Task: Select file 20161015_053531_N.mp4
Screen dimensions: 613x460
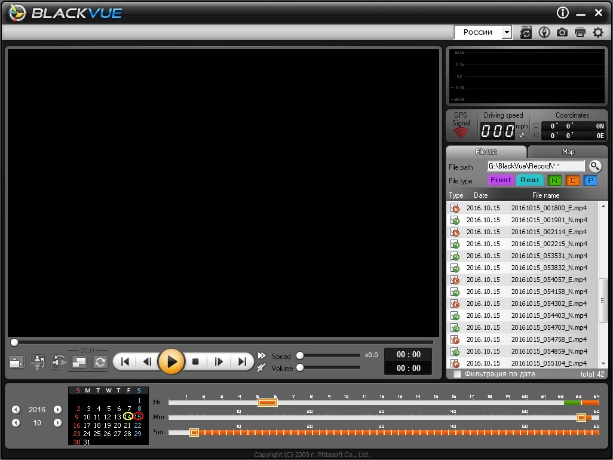Action: point(522,256)
